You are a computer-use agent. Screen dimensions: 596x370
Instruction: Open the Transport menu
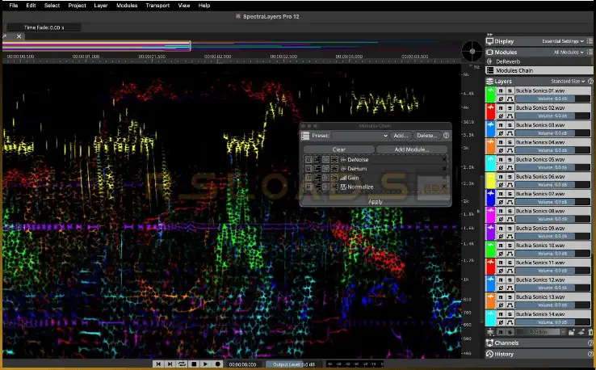(157, 5)
